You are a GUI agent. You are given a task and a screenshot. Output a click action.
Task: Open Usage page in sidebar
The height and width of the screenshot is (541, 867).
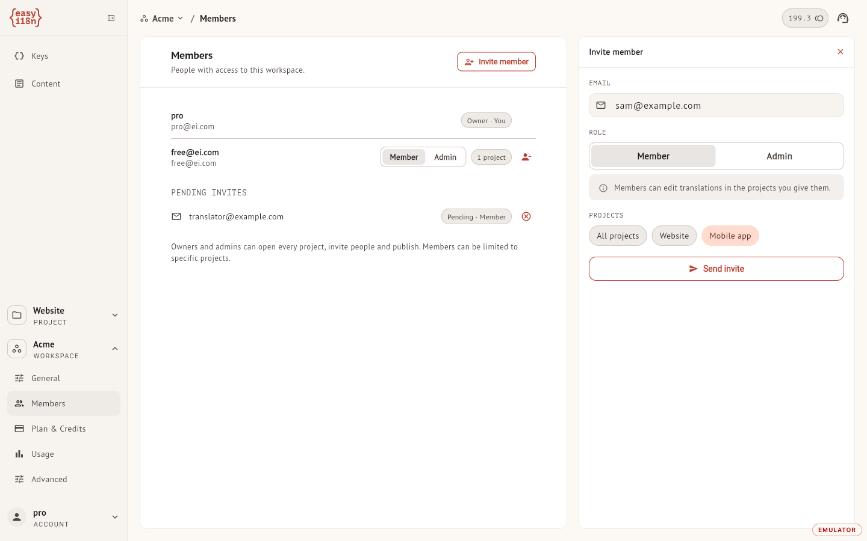pos(64,454)
